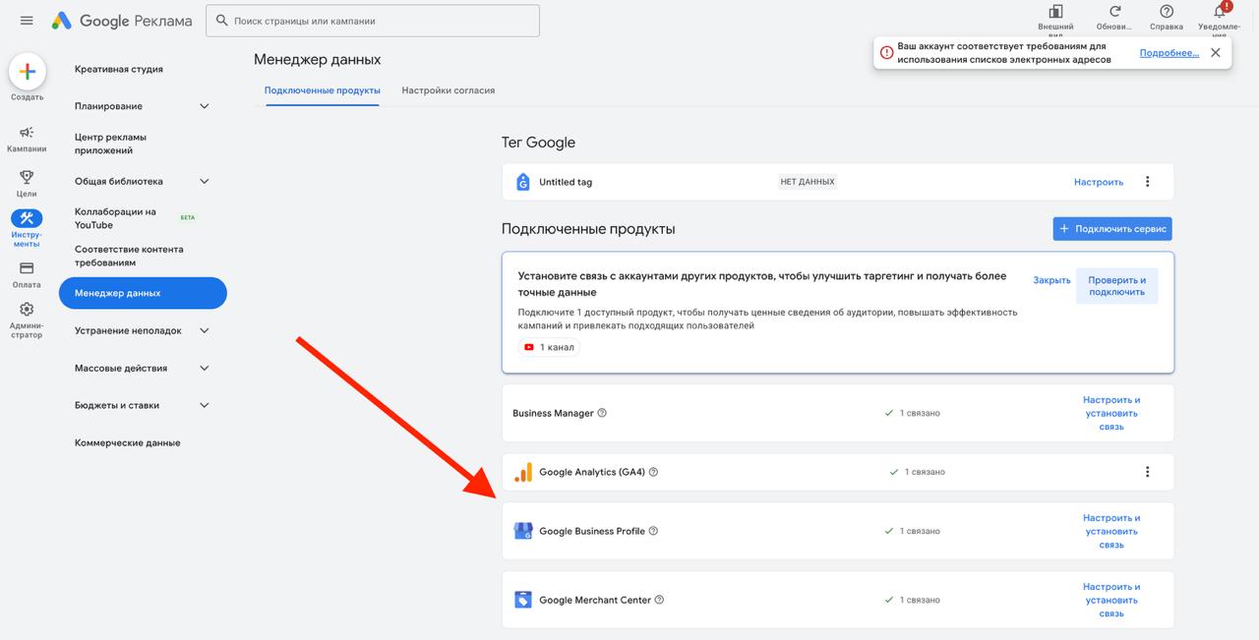Switch to Подключенные продукты tab
This screenshot has height=640, width=1259.
coord(322,90)
